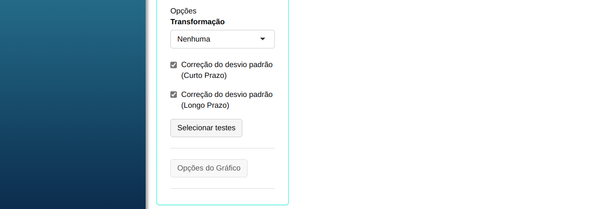Click blank card space right of Selecionar testes

tap(260, 128)
